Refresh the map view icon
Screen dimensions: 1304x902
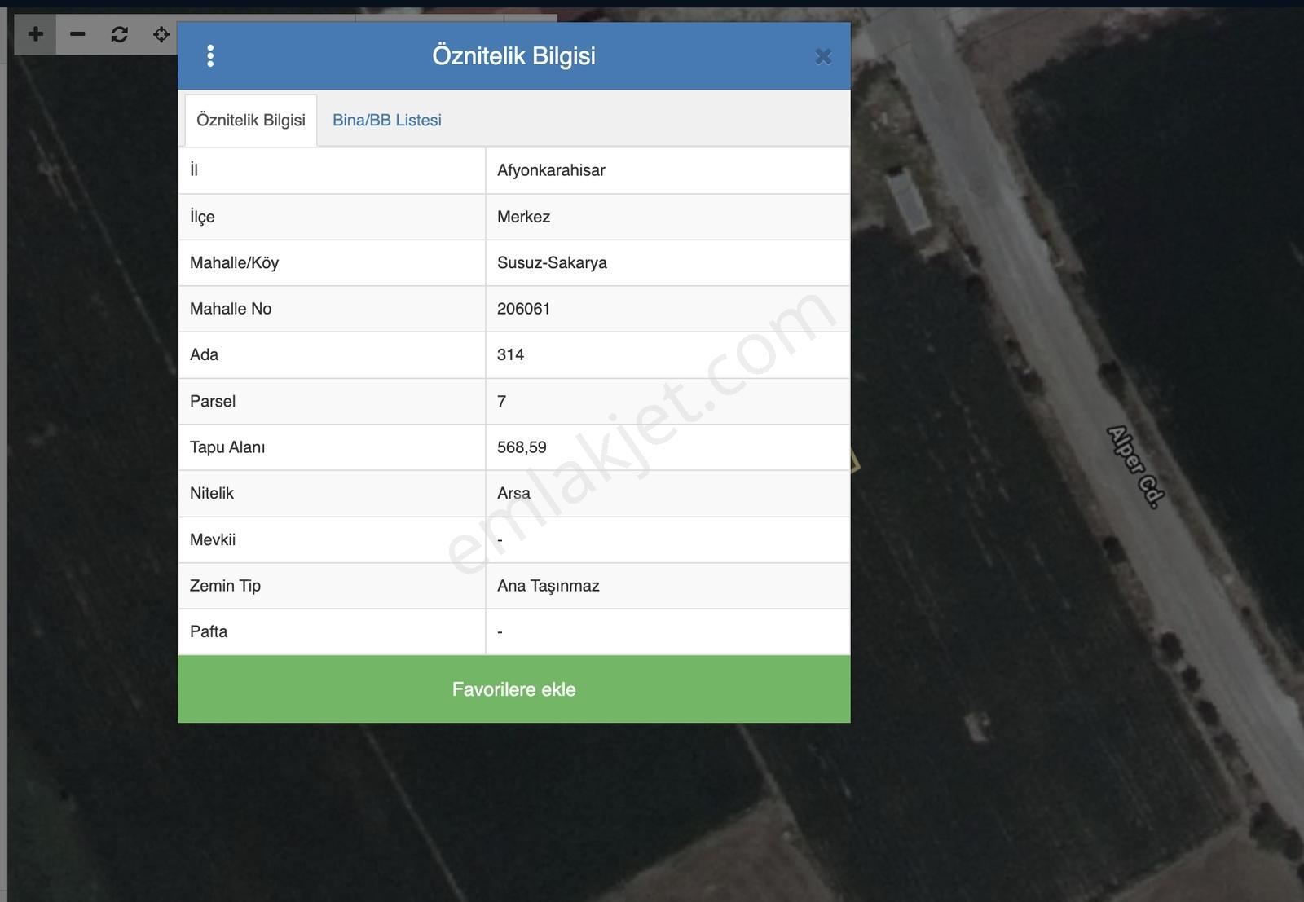click(x=120, y=34)
